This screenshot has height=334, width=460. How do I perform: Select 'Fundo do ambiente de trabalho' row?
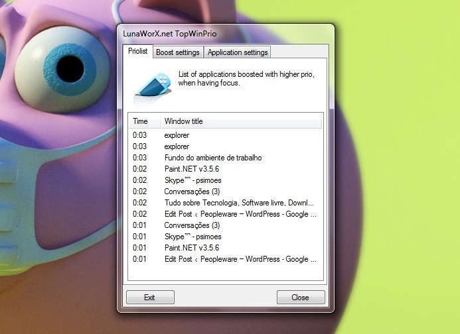[x=225, y=158]
